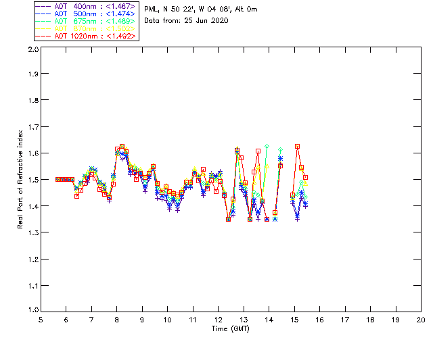Click the green diamond peak just before 14 GMT

pyautogui.click(x=267, y=146)
